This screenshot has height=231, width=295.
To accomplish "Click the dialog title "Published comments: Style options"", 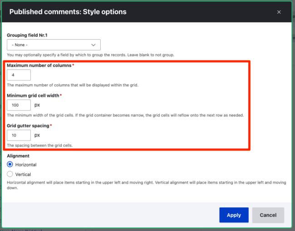I will point(68,12).
